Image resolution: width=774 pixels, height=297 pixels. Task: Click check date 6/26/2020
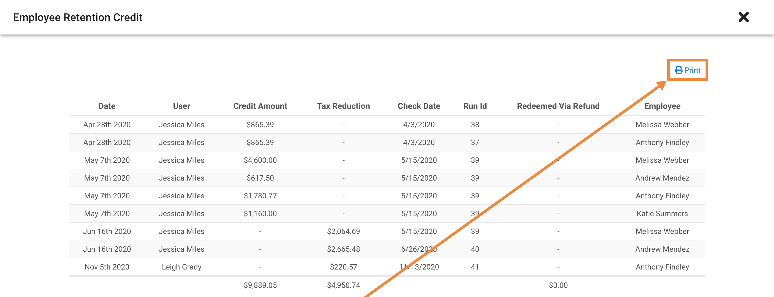coord(419,249)
